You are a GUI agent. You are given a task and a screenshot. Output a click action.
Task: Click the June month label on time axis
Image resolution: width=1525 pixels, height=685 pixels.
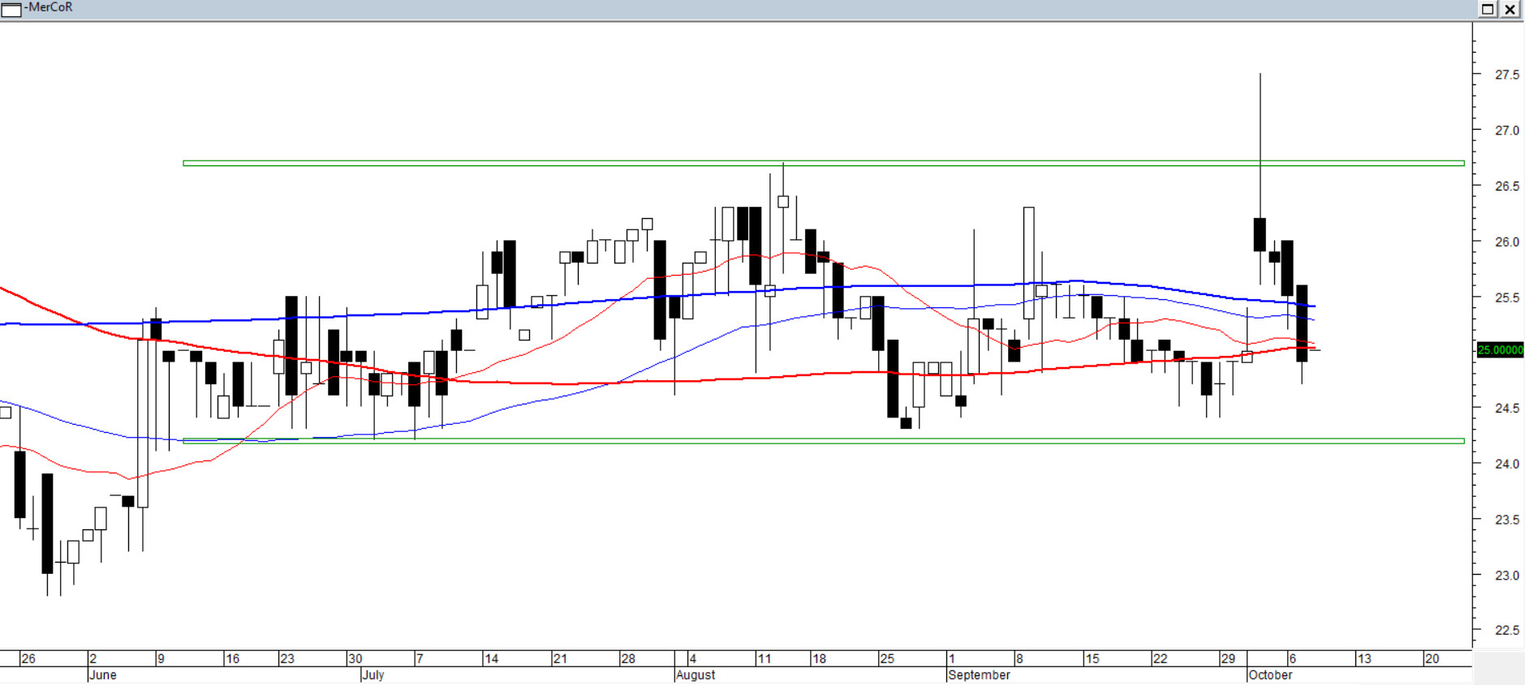pyautogui.click(x=103, y=675)
